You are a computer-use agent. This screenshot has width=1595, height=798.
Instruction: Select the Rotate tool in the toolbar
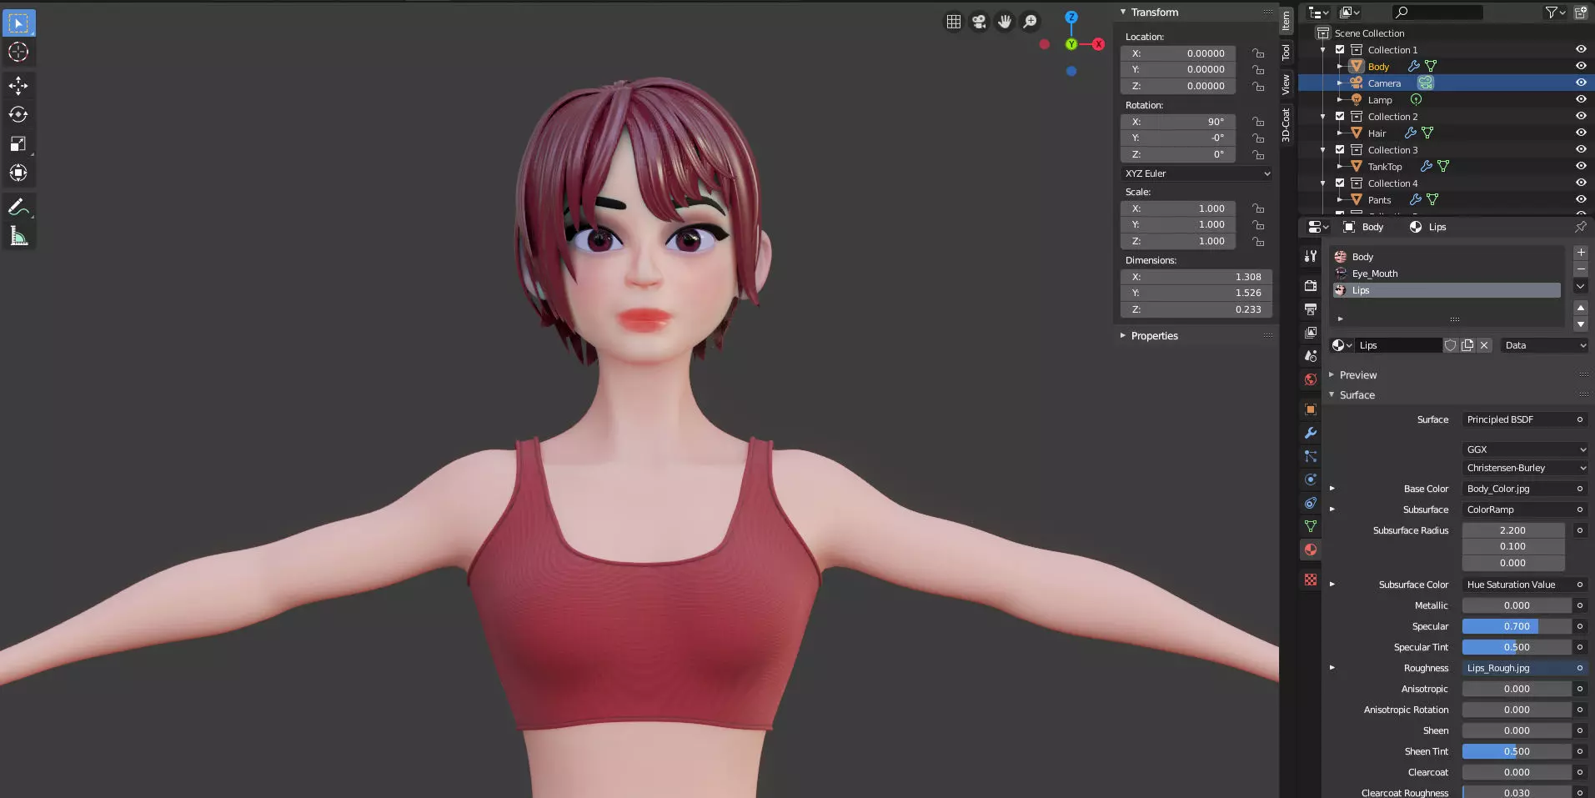coord(18,114)
